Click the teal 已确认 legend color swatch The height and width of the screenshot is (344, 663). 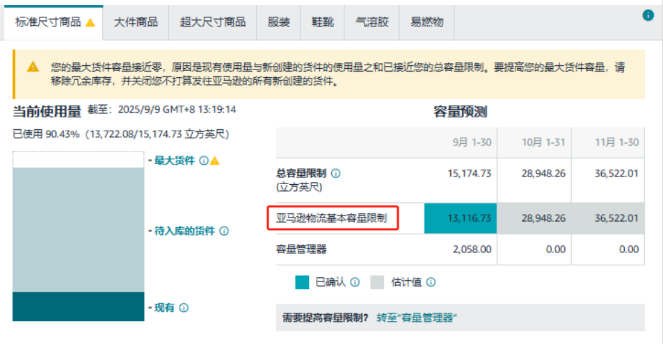tap(301, 282)
